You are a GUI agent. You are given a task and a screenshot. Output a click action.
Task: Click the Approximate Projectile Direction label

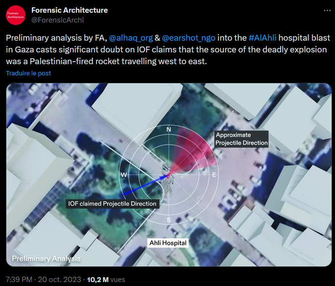(x=241, y=139)
